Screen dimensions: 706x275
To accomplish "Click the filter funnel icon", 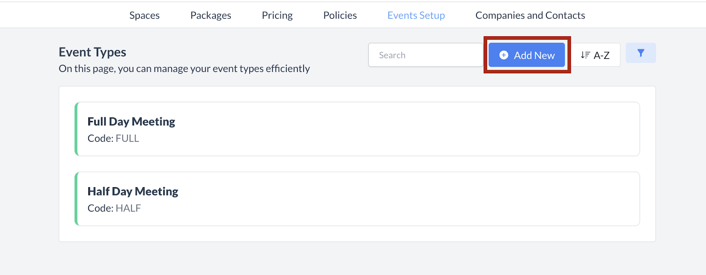I will [x=641, y=53].
